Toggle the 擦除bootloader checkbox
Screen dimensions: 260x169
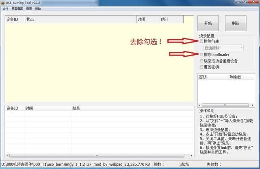coord(201,54)
